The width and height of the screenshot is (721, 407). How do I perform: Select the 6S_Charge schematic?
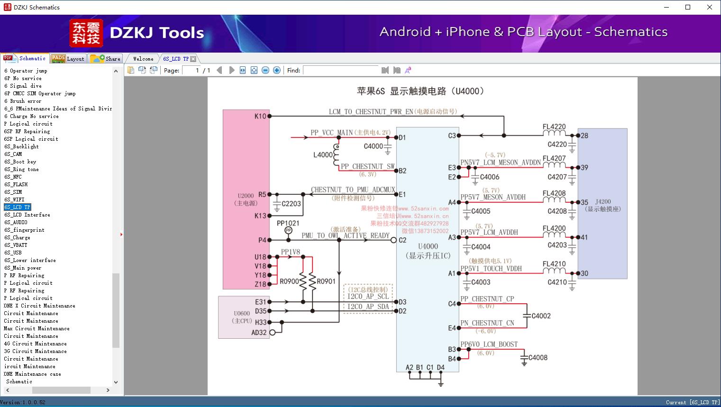[x=17, y=237]
